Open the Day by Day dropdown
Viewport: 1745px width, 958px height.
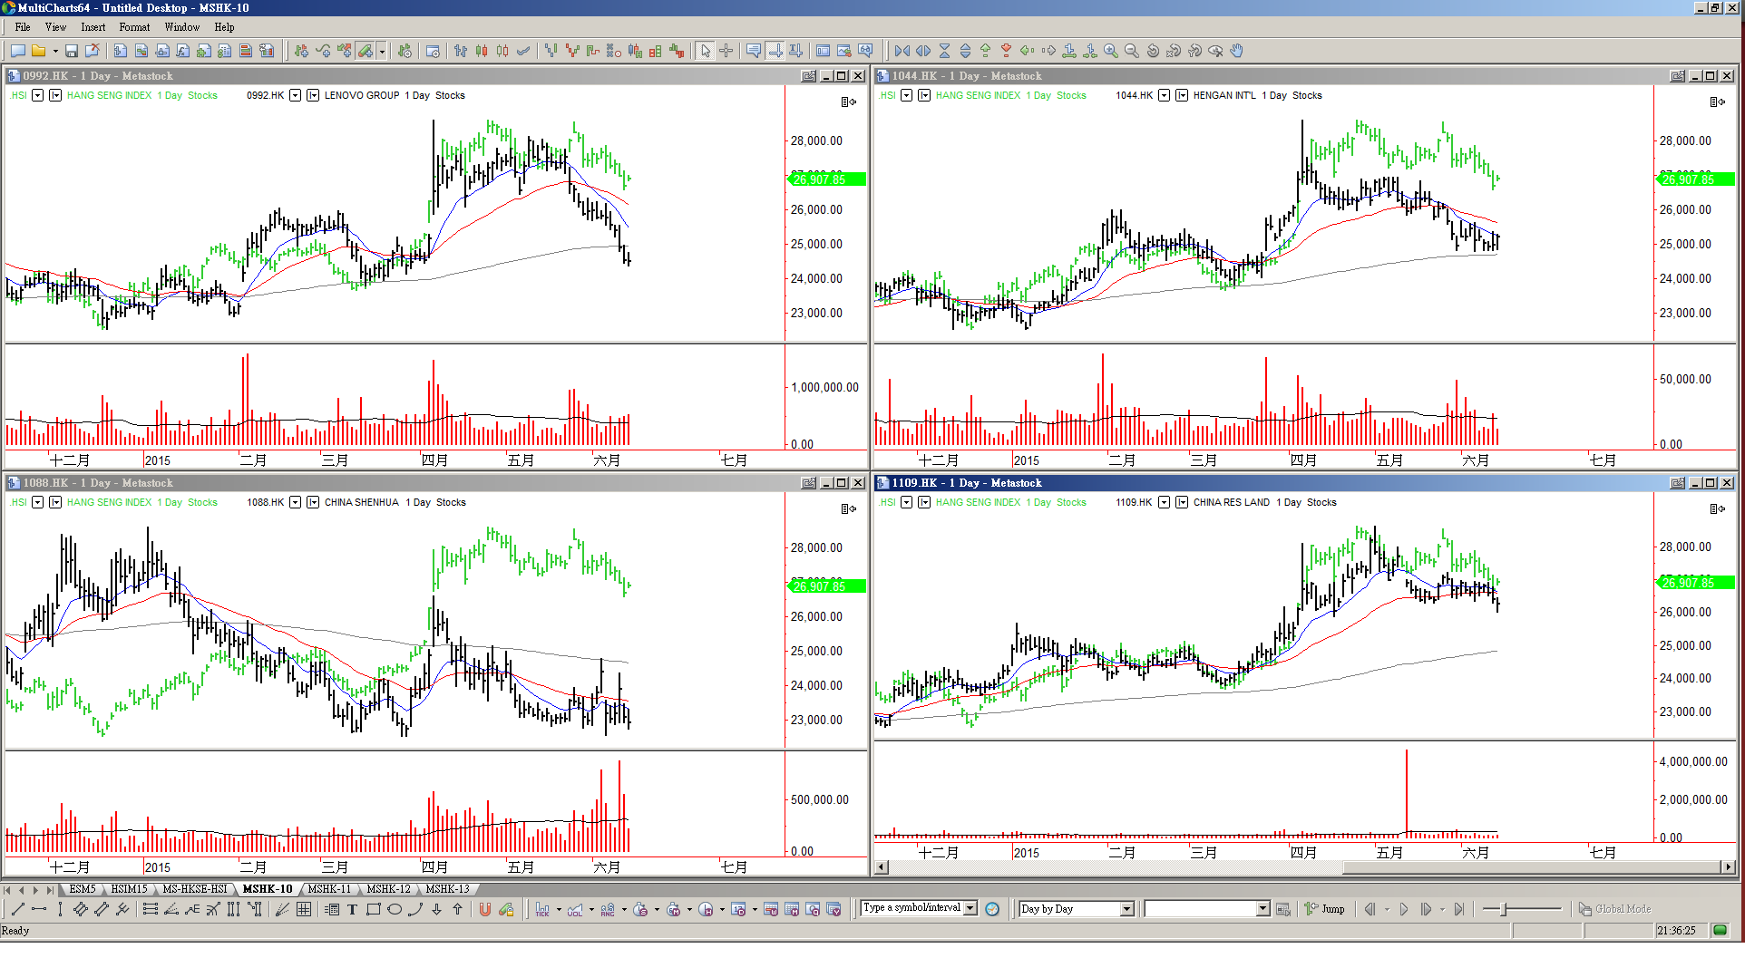[1126, 909]
